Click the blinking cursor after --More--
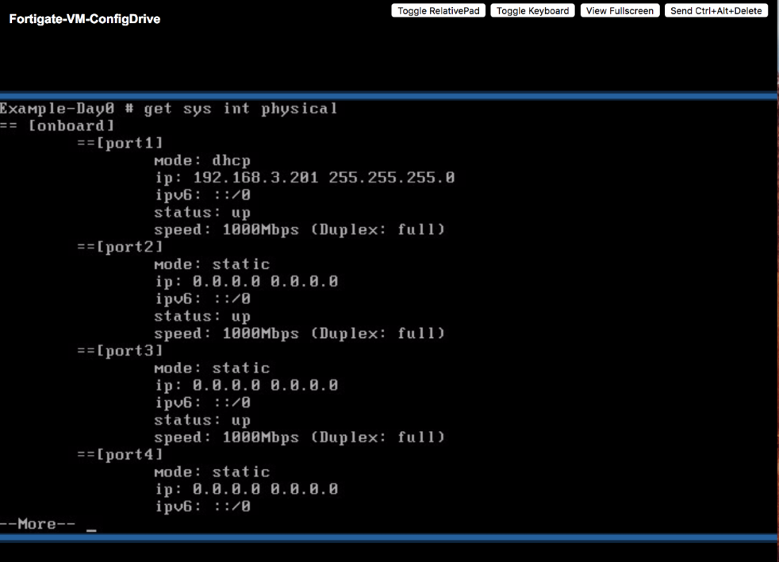This screenshot has width=779, height=562. pos(90,527)
